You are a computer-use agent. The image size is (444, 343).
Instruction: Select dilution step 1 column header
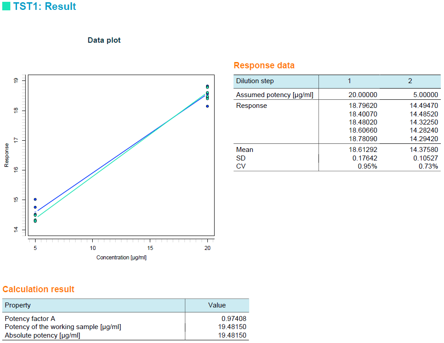(x=350, y=81)
